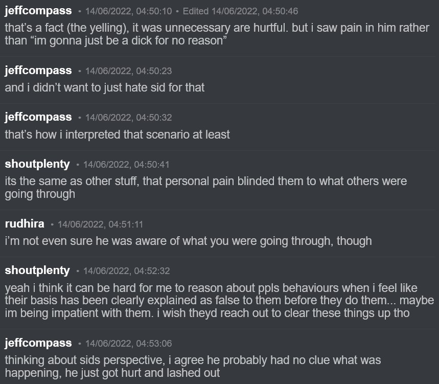Open jeffcompass profile on the 04:50:23 message
Screen dimensions: 439x384
point(38,70)
